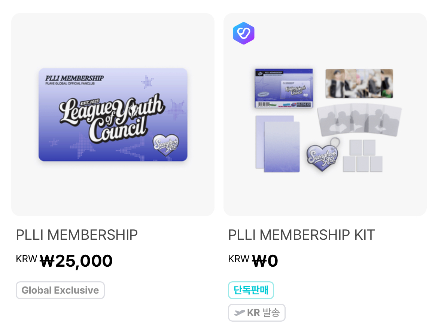
Task: Click the KRW label beside ₩25,000
Action: [x=26, y=259]
